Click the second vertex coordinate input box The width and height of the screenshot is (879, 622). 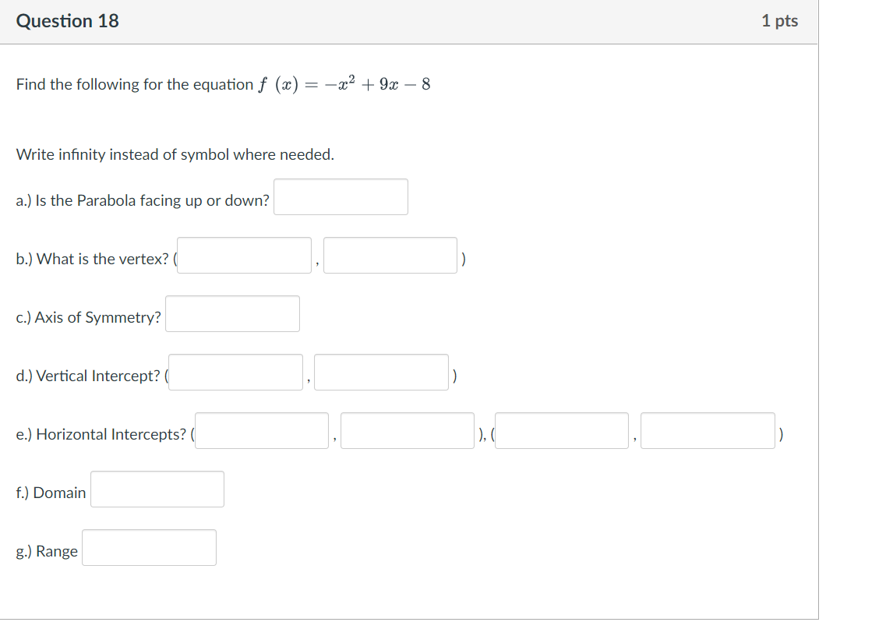pyautogui.click(x=390, y=255)
